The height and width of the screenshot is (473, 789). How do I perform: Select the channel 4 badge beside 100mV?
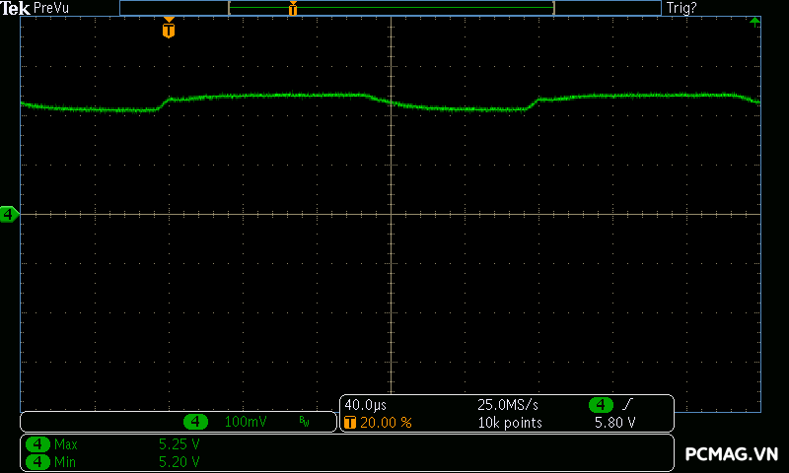[x=196, y=422]
